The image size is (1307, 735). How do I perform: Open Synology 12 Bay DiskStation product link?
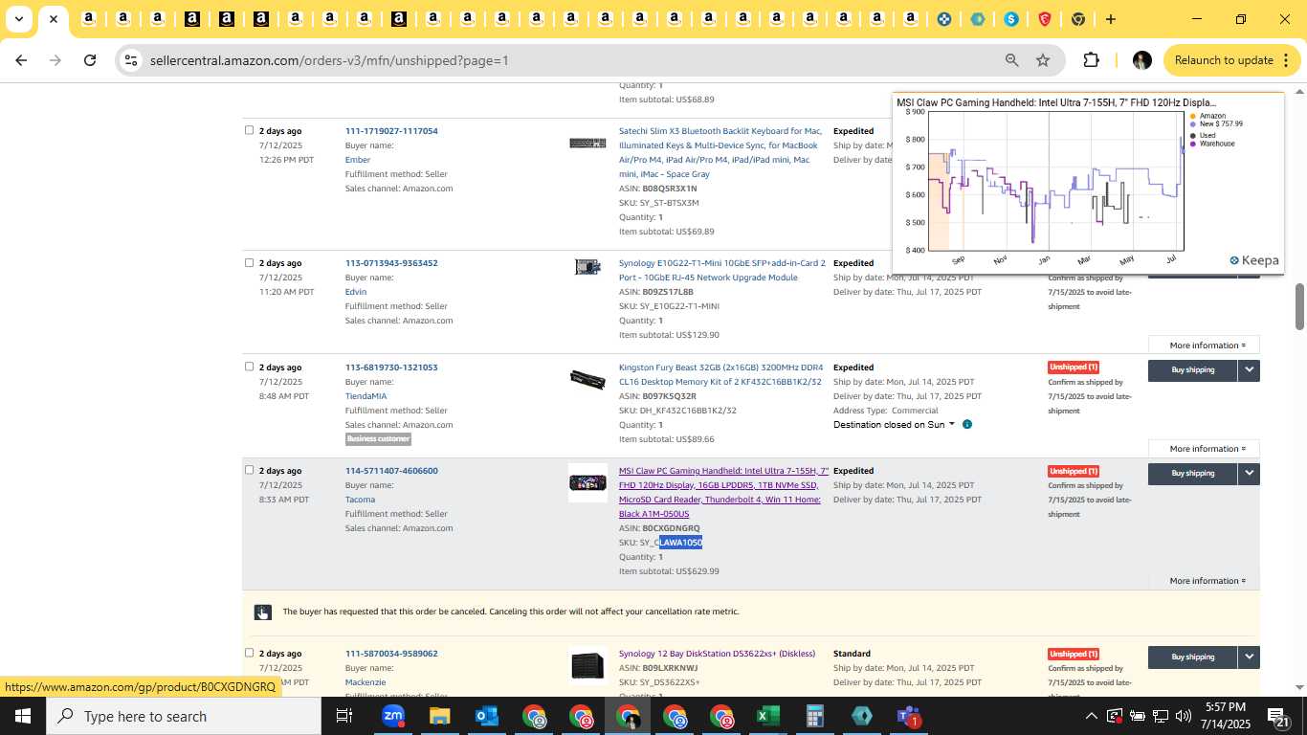click(717, 654)
